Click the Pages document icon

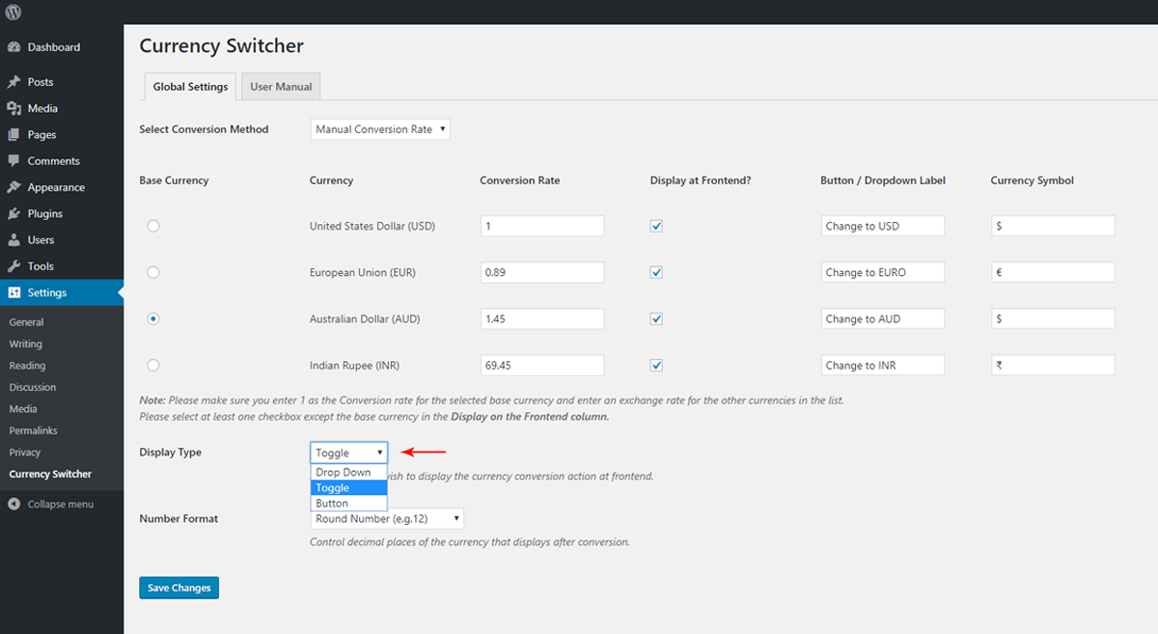[14, 135]
